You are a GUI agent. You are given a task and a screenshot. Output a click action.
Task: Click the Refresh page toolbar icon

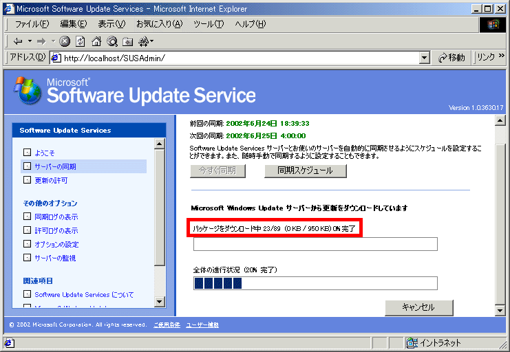80,41
